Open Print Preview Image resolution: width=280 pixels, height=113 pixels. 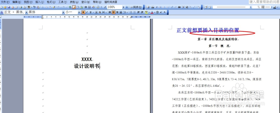[x=24, y=7]
